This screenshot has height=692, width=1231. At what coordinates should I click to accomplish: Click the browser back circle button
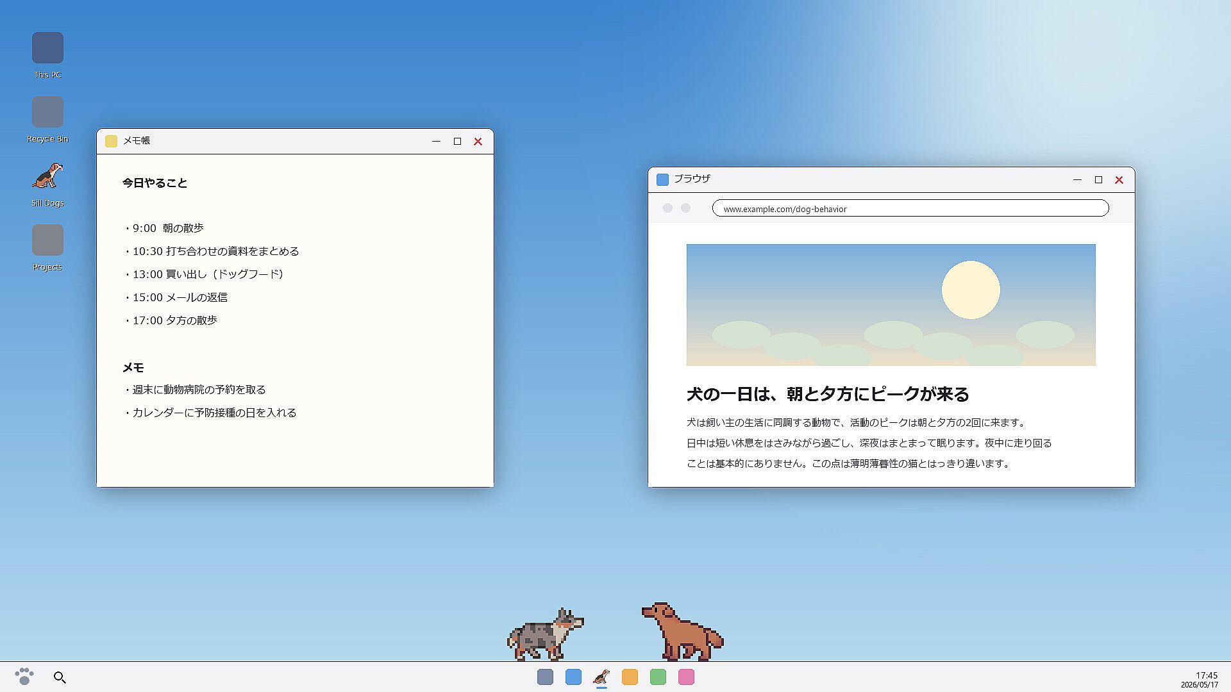click(x=667, y=208)
